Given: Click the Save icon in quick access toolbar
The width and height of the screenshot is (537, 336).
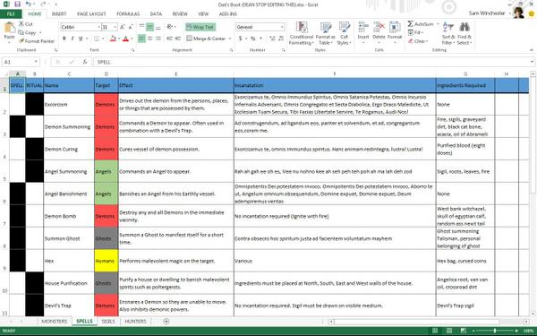Looking at the screenshot, I should (18, 4).
